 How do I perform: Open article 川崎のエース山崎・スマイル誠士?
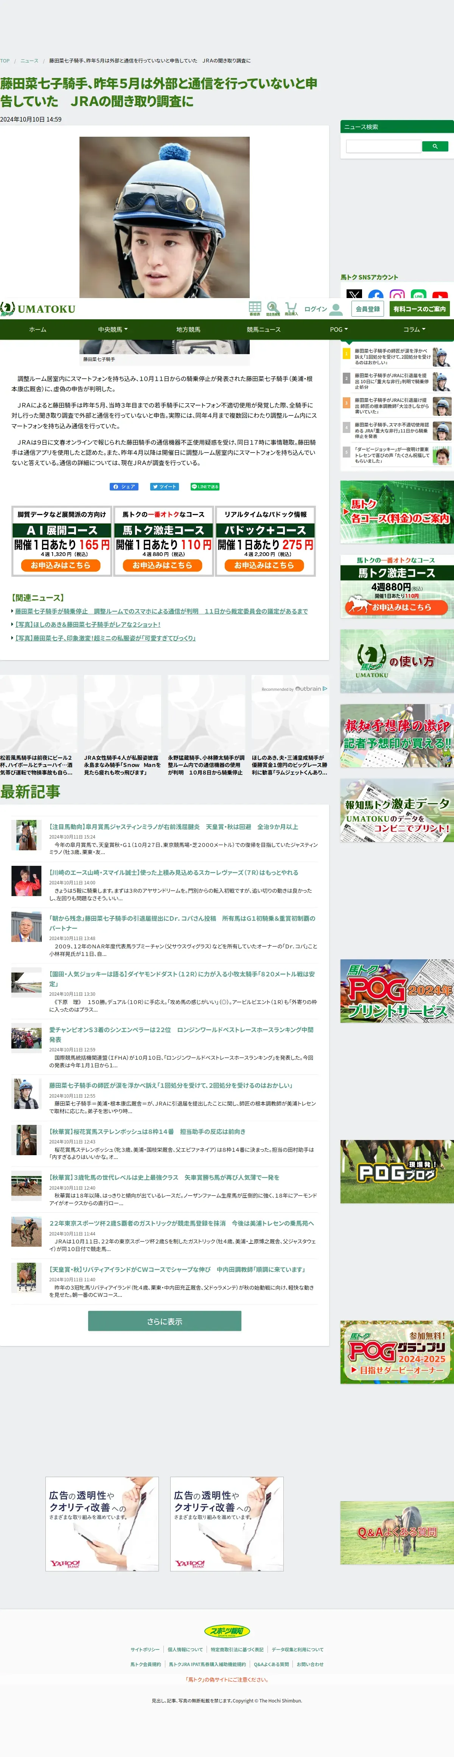(x=174, y=872)
